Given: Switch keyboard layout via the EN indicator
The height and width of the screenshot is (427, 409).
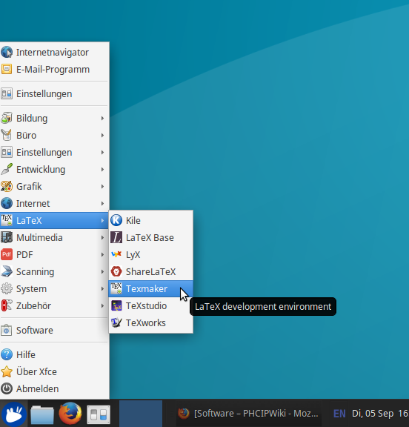Looking at the screenshot, I should point(339,414).
